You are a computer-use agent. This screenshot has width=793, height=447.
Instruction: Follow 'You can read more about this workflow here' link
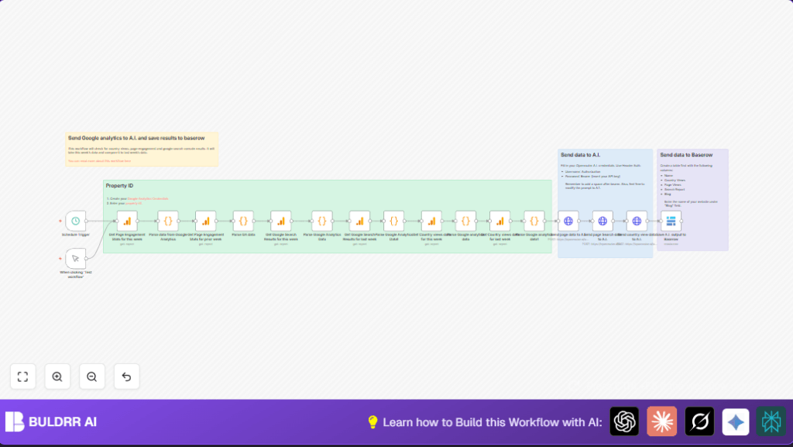point(99,161)
